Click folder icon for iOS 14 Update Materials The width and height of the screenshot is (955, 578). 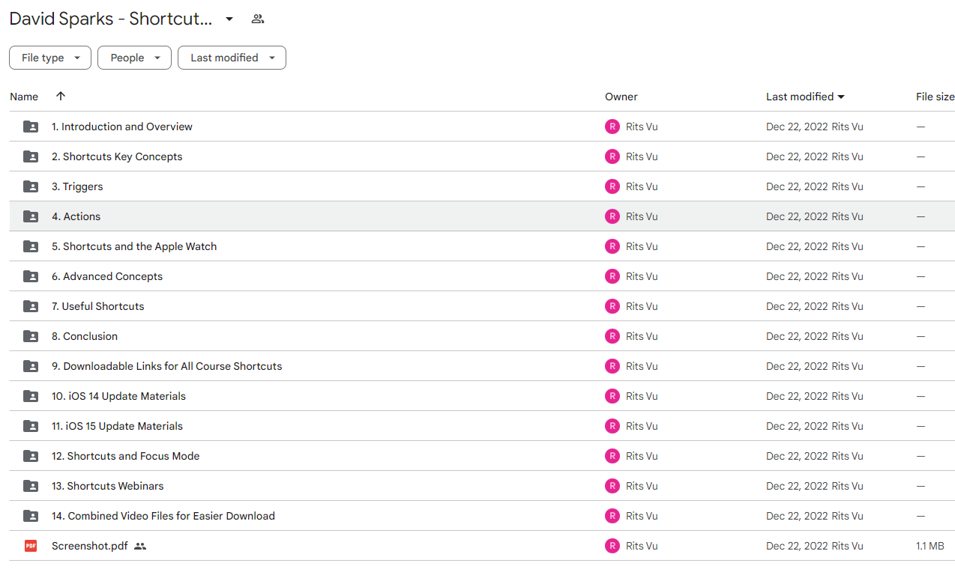tap(31, 396)
